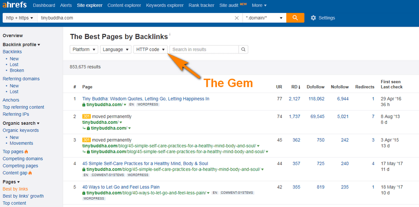
Task: Go to Dashboard in the top menu
Action: [44, 5]
